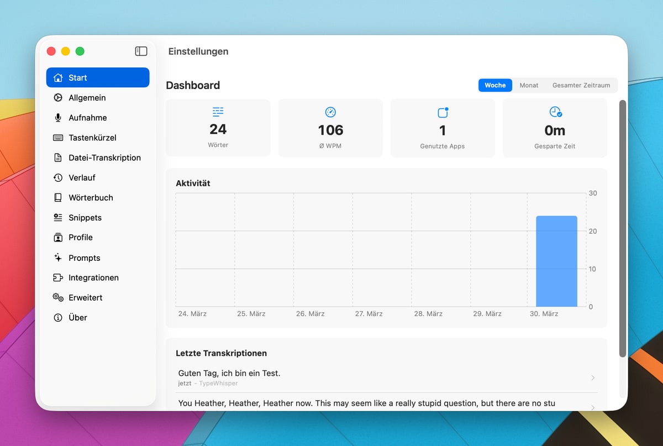The width and height of the screenshot is (663, 446).
Task: Switch dashboard range to Gesamter Zeitraum
Action: point(581,85)
